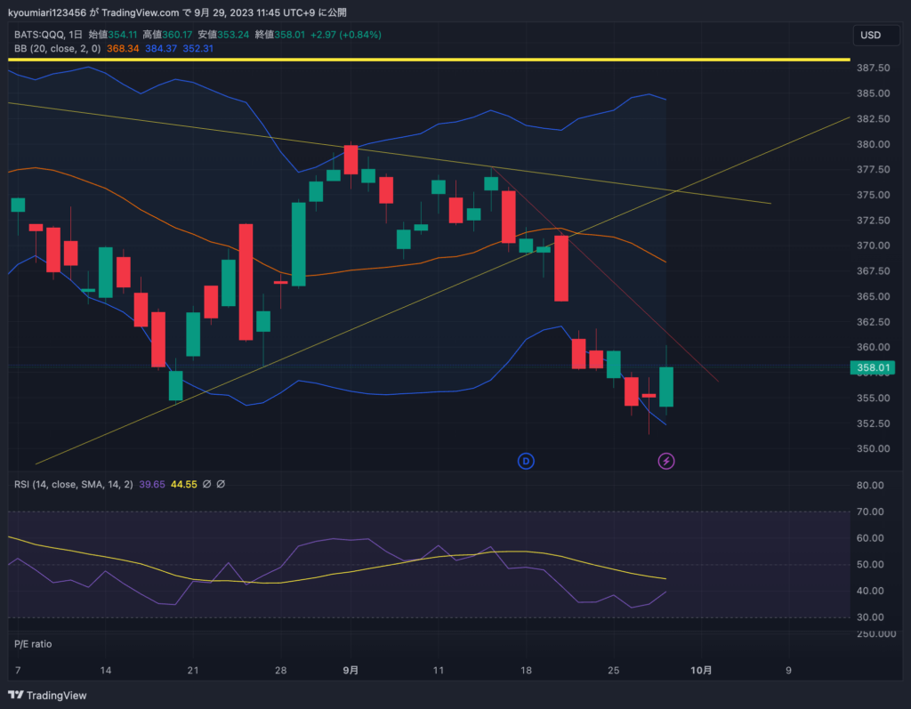Click the 25 date on time axis
The width and height of the screenshot is (911, 709).
tap(614, 670)
